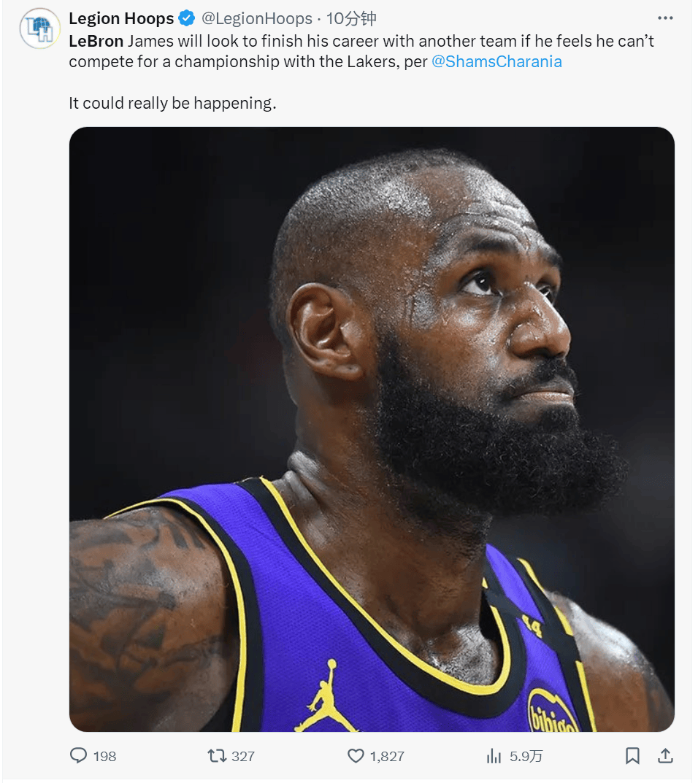Click the 5.9万 views count

pyautogui.click(x=526, y=756)
